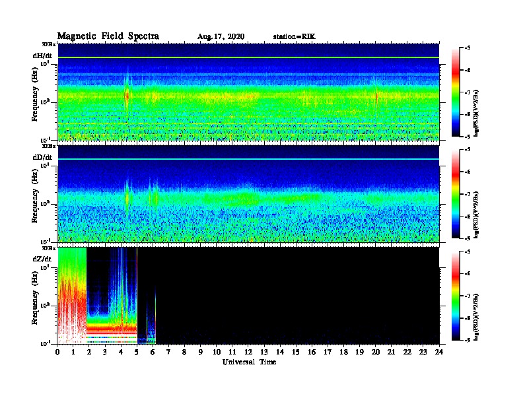Select the date text "Aug. 17, 2020"
Screen dimensions: 523x404
[221, 37]
